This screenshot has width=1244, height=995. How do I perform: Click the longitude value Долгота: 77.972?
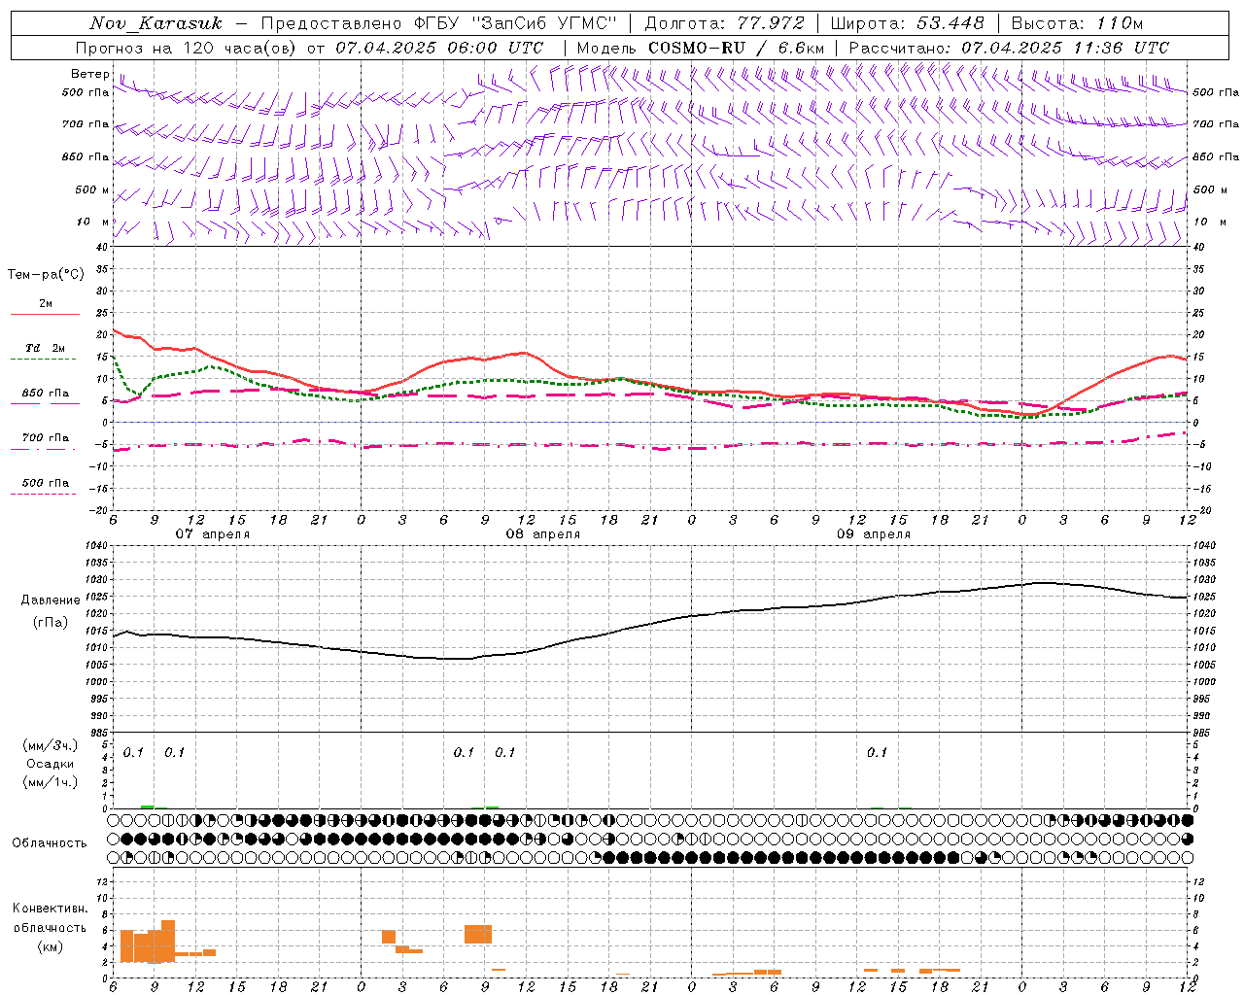click(725, 23)
